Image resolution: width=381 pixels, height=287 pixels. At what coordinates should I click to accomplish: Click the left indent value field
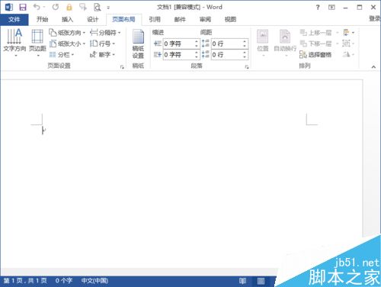(x=179, y=44)
